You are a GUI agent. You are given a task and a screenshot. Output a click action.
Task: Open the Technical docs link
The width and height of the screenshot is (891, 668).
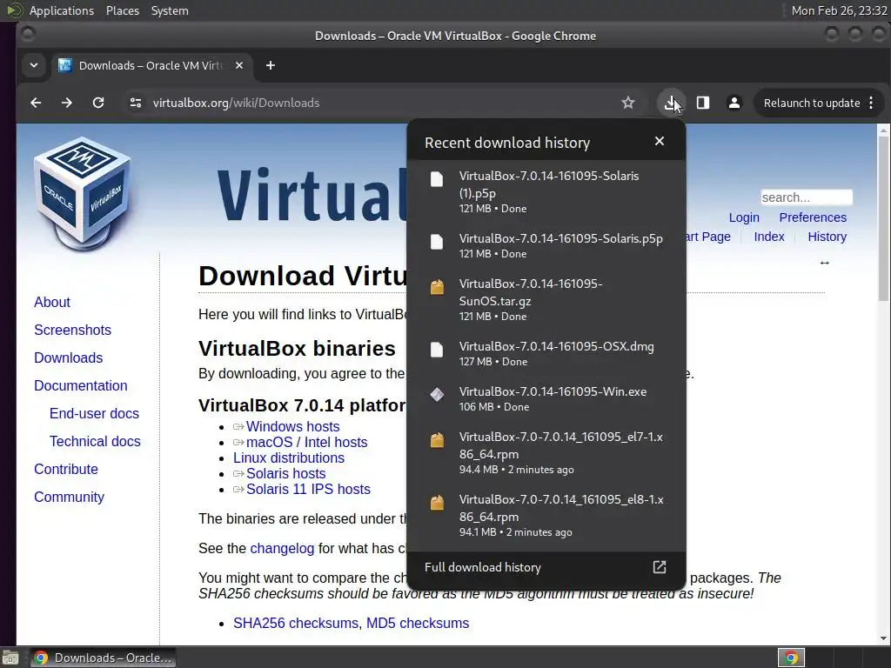[95, 441]
